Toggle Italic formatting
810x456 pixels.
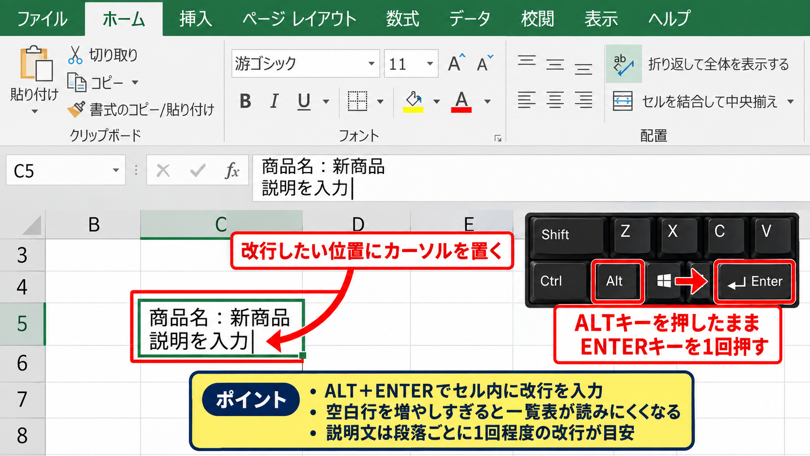[274, 101]
